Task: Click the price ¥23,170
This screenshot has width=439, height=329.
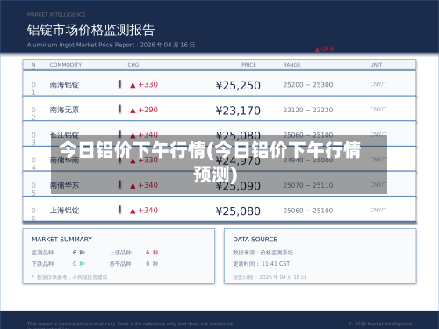Action: [238, 111]
